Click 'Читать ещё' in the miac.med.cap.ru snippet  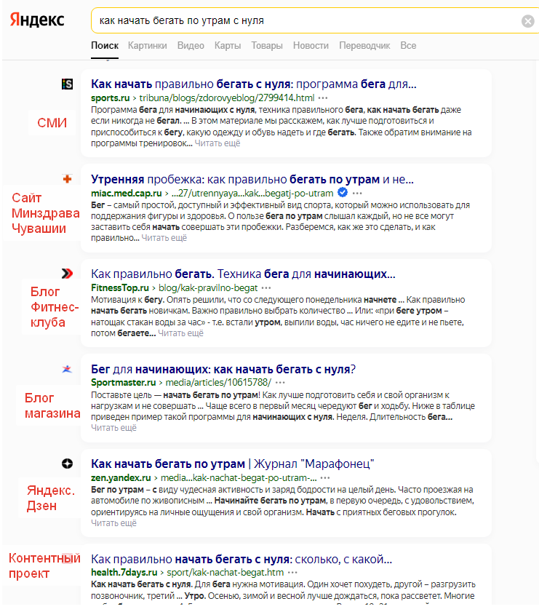coord(164,238)
